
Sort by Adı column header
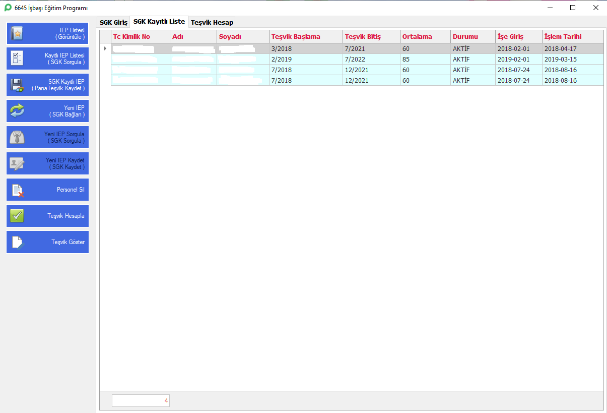pos(193,37)
